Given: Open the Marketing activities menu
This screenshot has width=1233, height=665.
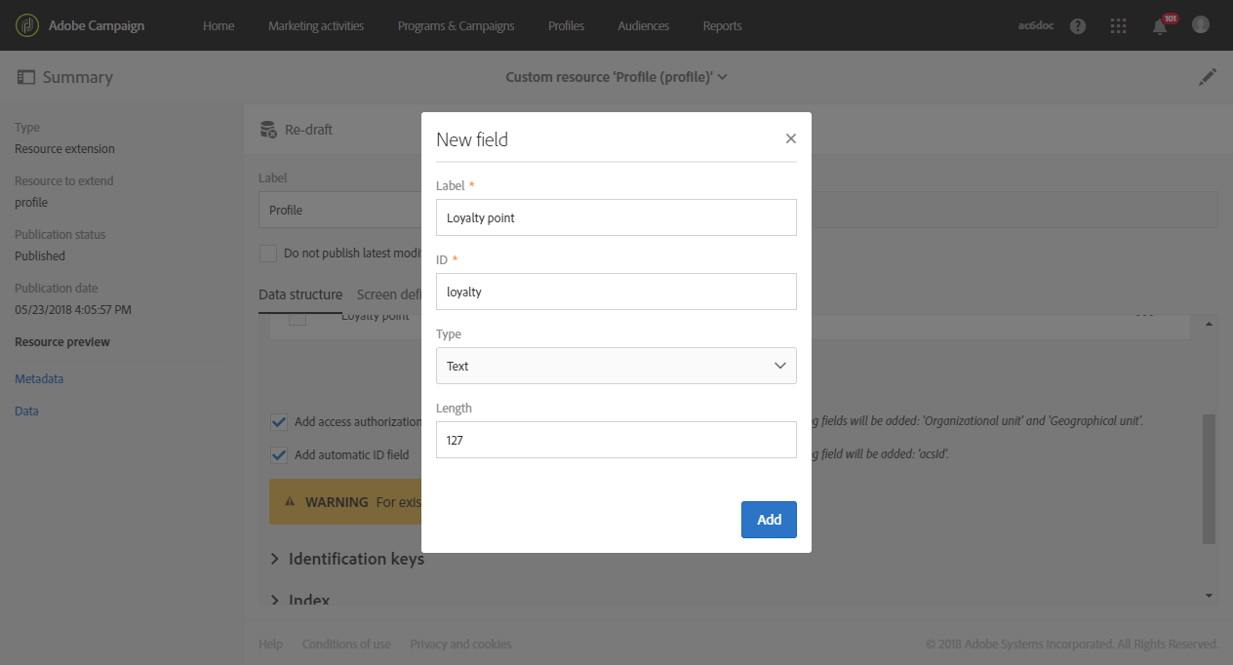Looking at the screenshot, I should pyautogui.click(x=316, y=26).
